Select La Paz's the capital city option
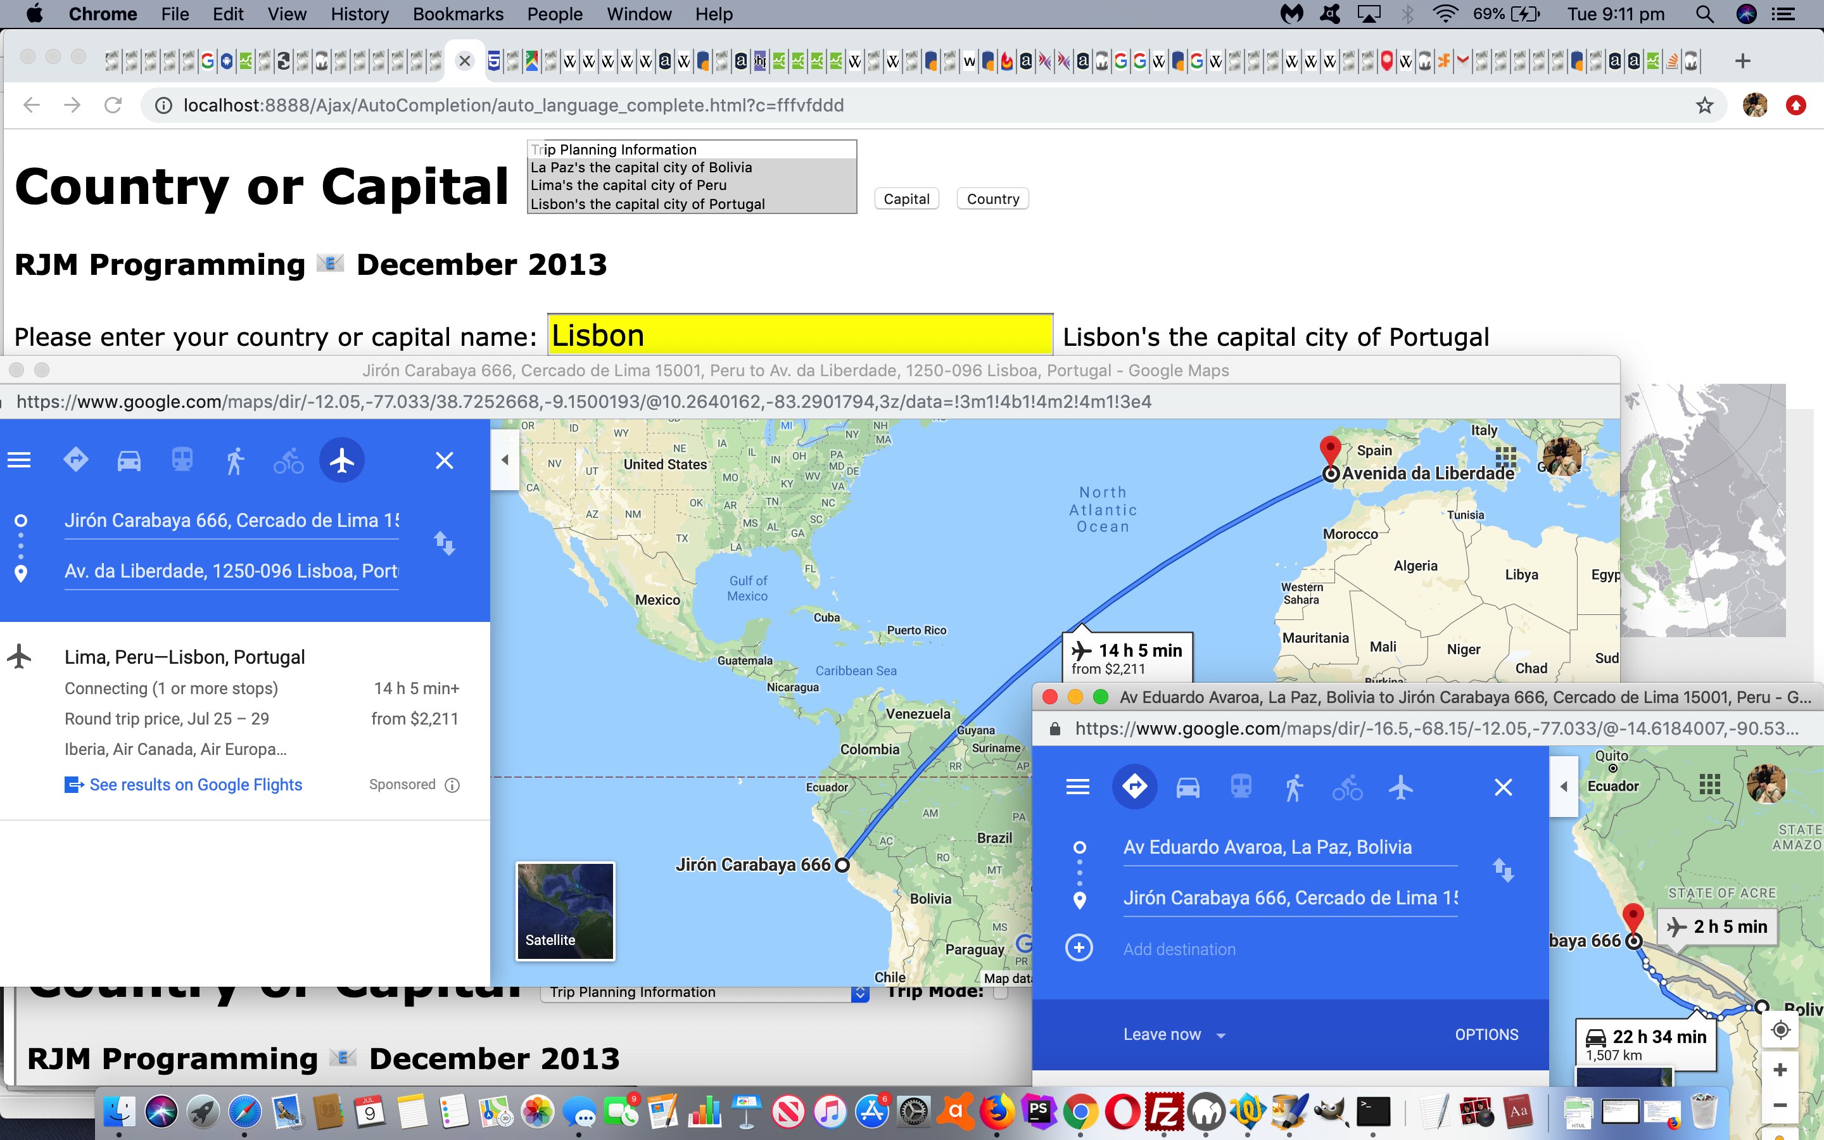Viewport: 1824px width, 1140px height. [692, 167]
